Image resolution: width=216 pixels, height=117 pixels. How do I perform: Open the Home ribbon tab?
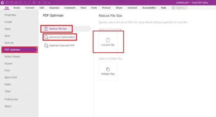[x=17, y=8]
